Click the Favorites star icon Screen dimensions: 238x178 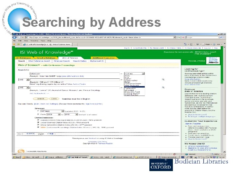14,44
